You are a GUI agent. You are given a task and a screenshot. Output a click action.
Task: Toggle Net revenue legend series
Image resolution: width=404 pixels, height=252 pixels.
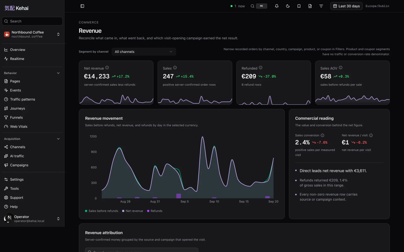[x=133, y=211]
